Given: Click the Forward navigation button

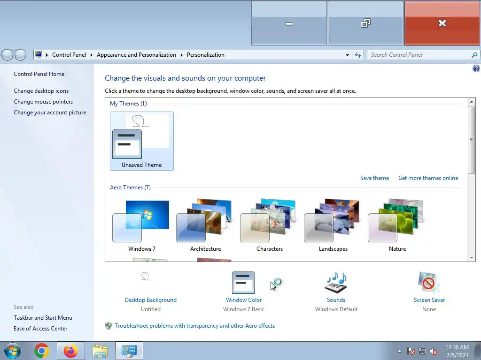Looking at the screenshot, I should (20, 55).
